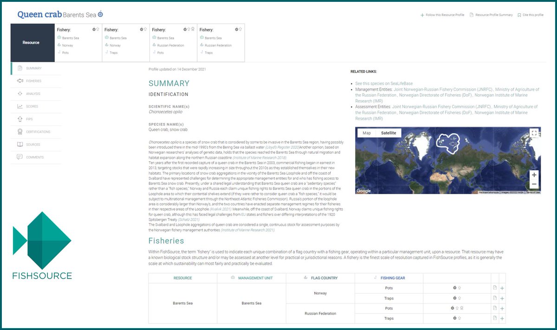
Task: Zoom in on the map with the plus control
Action: tap(534, 175)
